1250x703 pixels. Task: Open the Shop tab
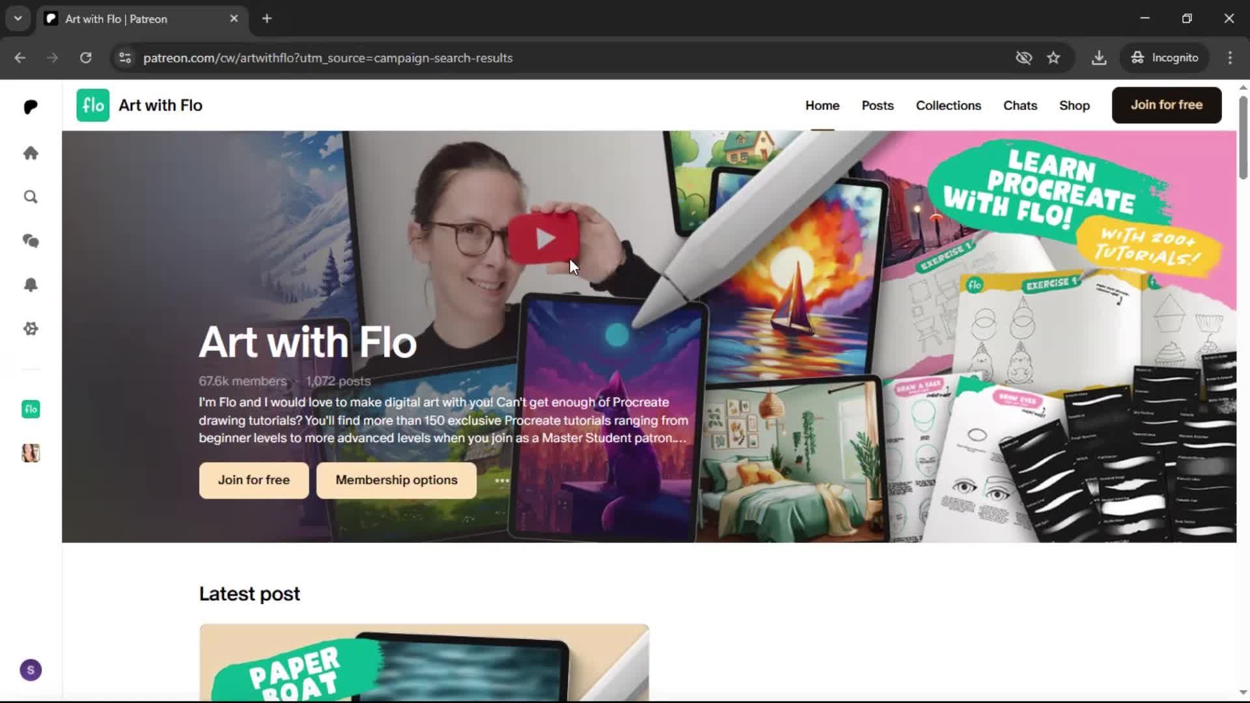(1074, 105)
